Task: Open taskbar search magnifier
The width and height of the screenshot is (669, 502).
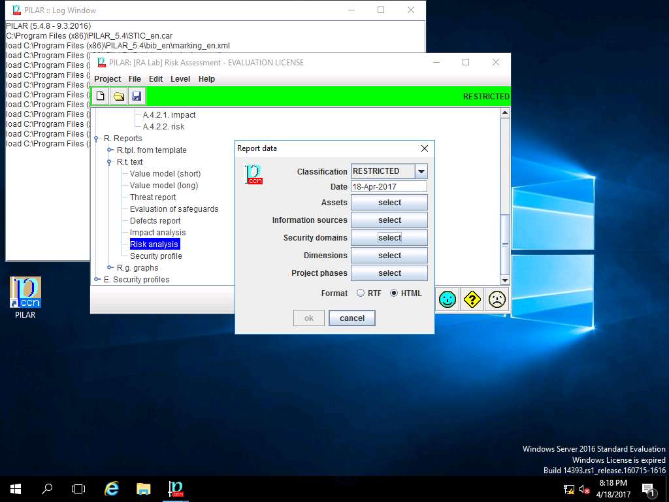Action: click(47, 489)
